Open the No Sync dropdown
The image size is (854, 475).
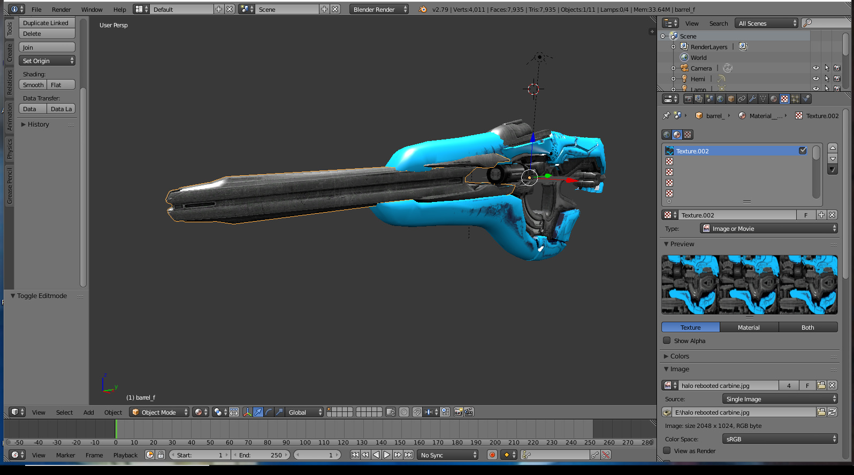tap(448, 455)
